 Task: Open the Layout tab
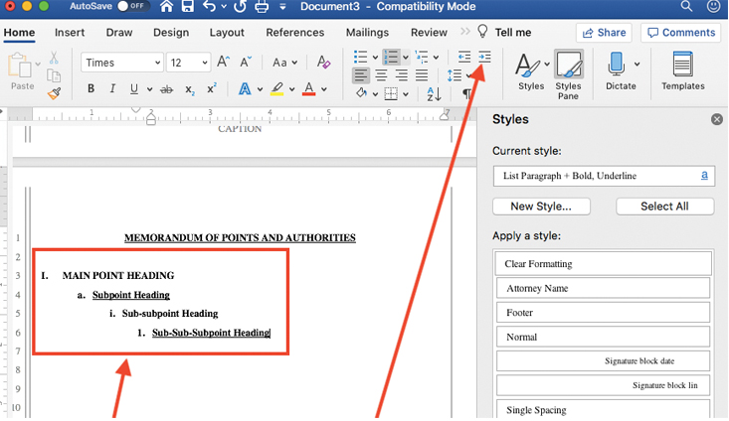pos(227,33)
